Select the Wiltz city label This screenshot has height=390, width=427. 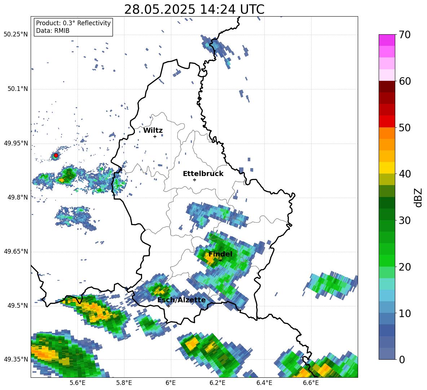[x=153, y=131]
